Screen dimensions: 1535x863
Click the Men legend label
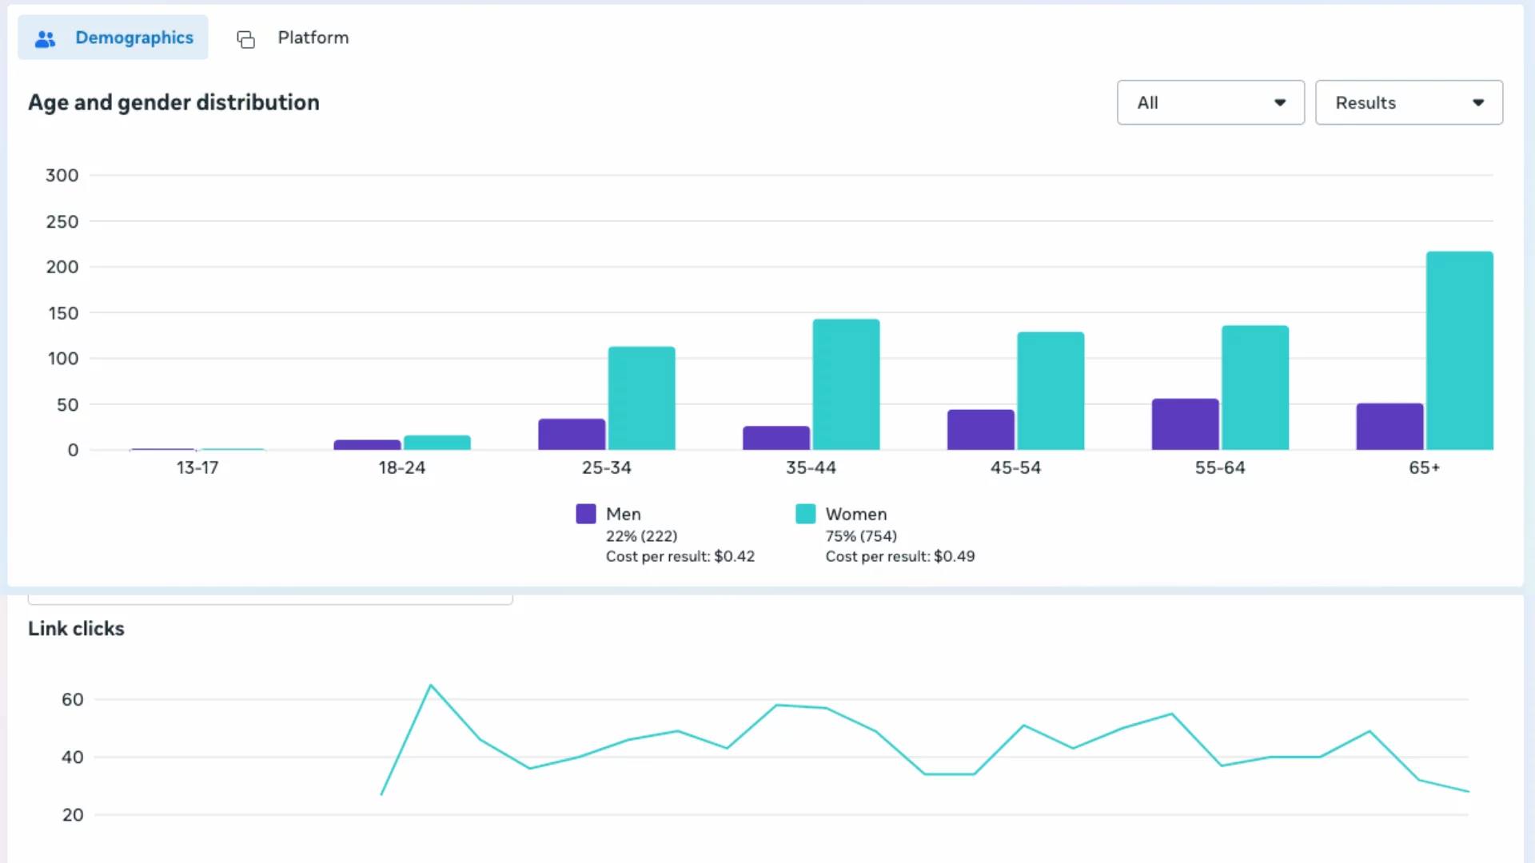pyautogui.click(x=623, y=514)
